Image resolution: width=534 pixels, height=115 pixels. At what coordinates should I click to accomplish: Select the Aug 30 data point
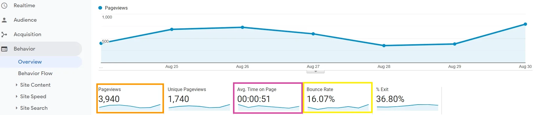pos(525,24)
